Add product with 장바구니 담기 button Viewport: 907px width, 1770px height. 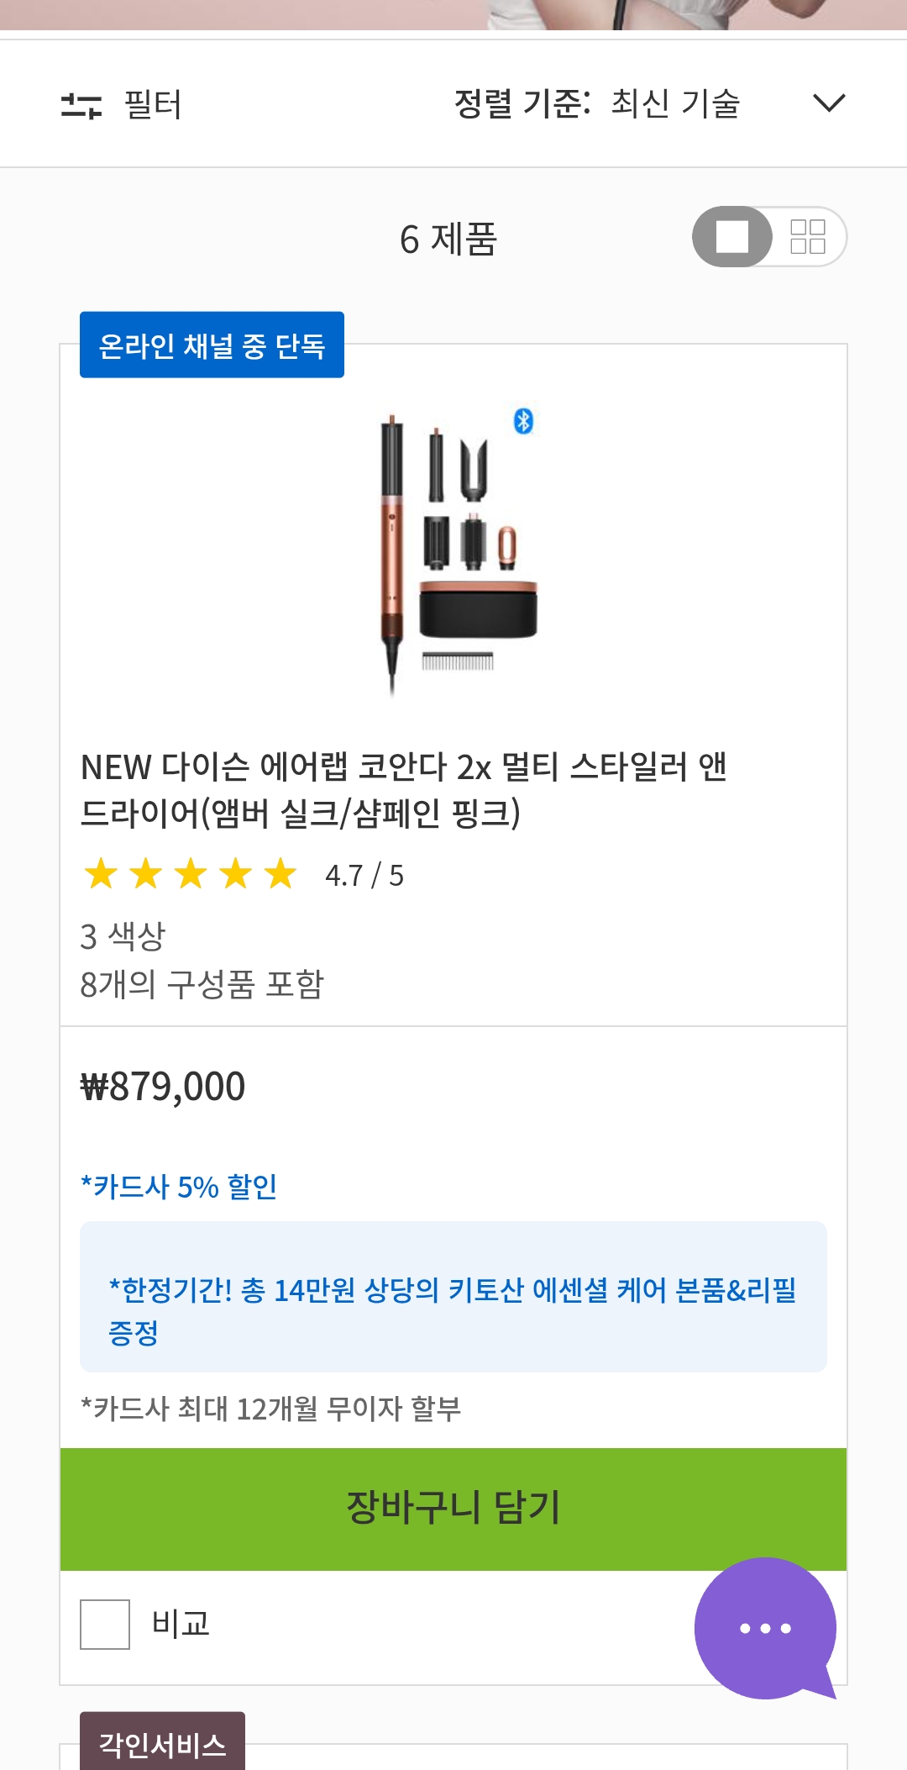(x=453, y=1509)
